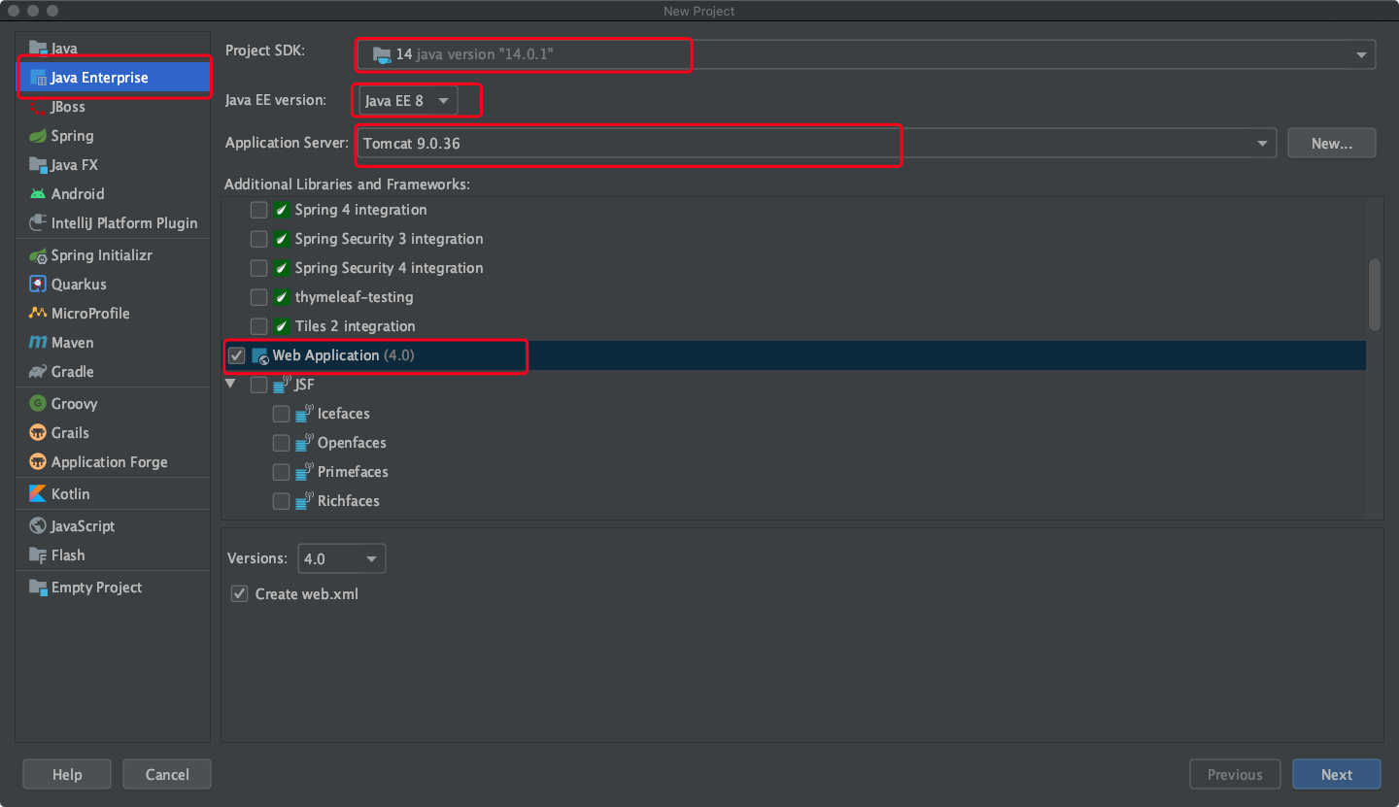
Task: Click the MicroProfile icon
Action: click(38, 314)
